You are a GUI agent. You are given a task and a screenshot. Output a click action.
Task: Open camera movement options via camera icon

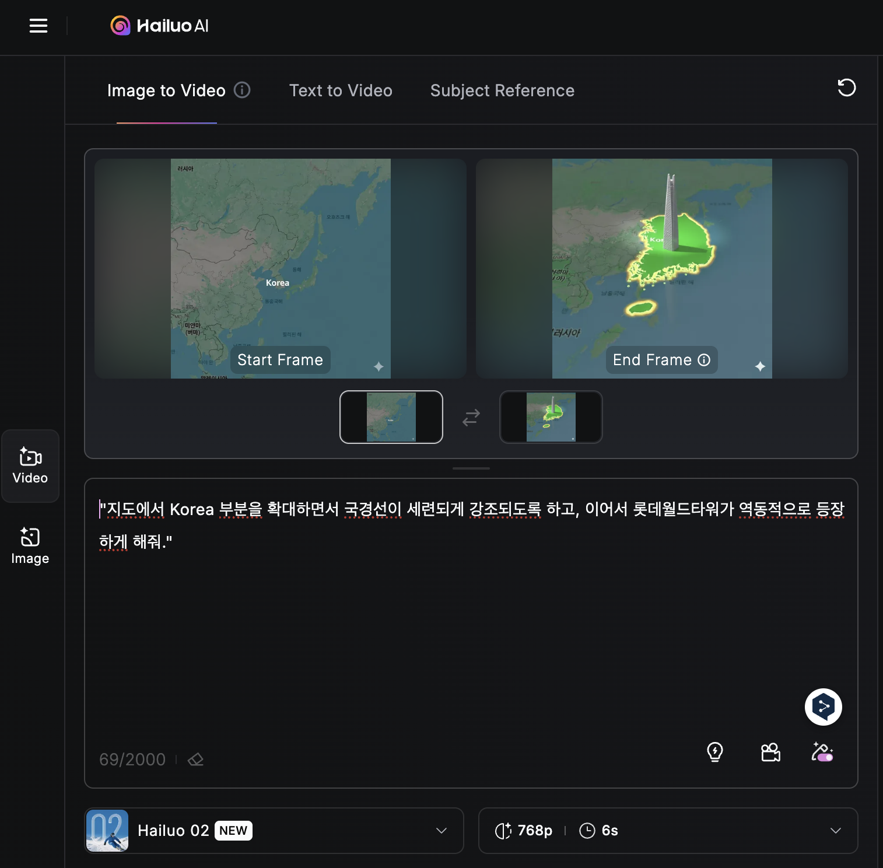(x=770, y=753)
